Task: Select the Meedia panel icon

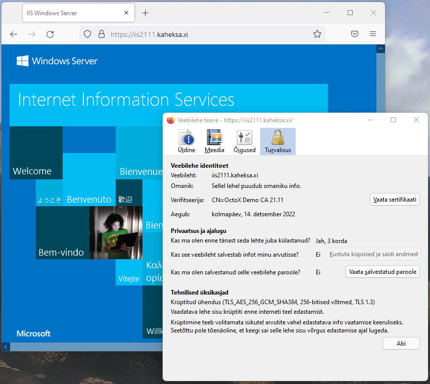Action: pos(214,141)
